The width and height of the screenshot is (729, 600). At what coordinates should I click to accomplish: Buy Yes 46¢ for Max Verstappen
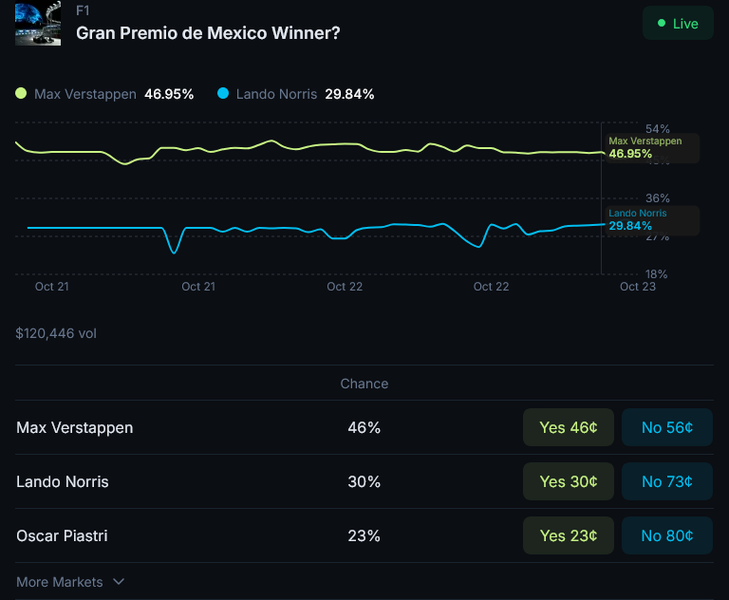pos(568,427)
